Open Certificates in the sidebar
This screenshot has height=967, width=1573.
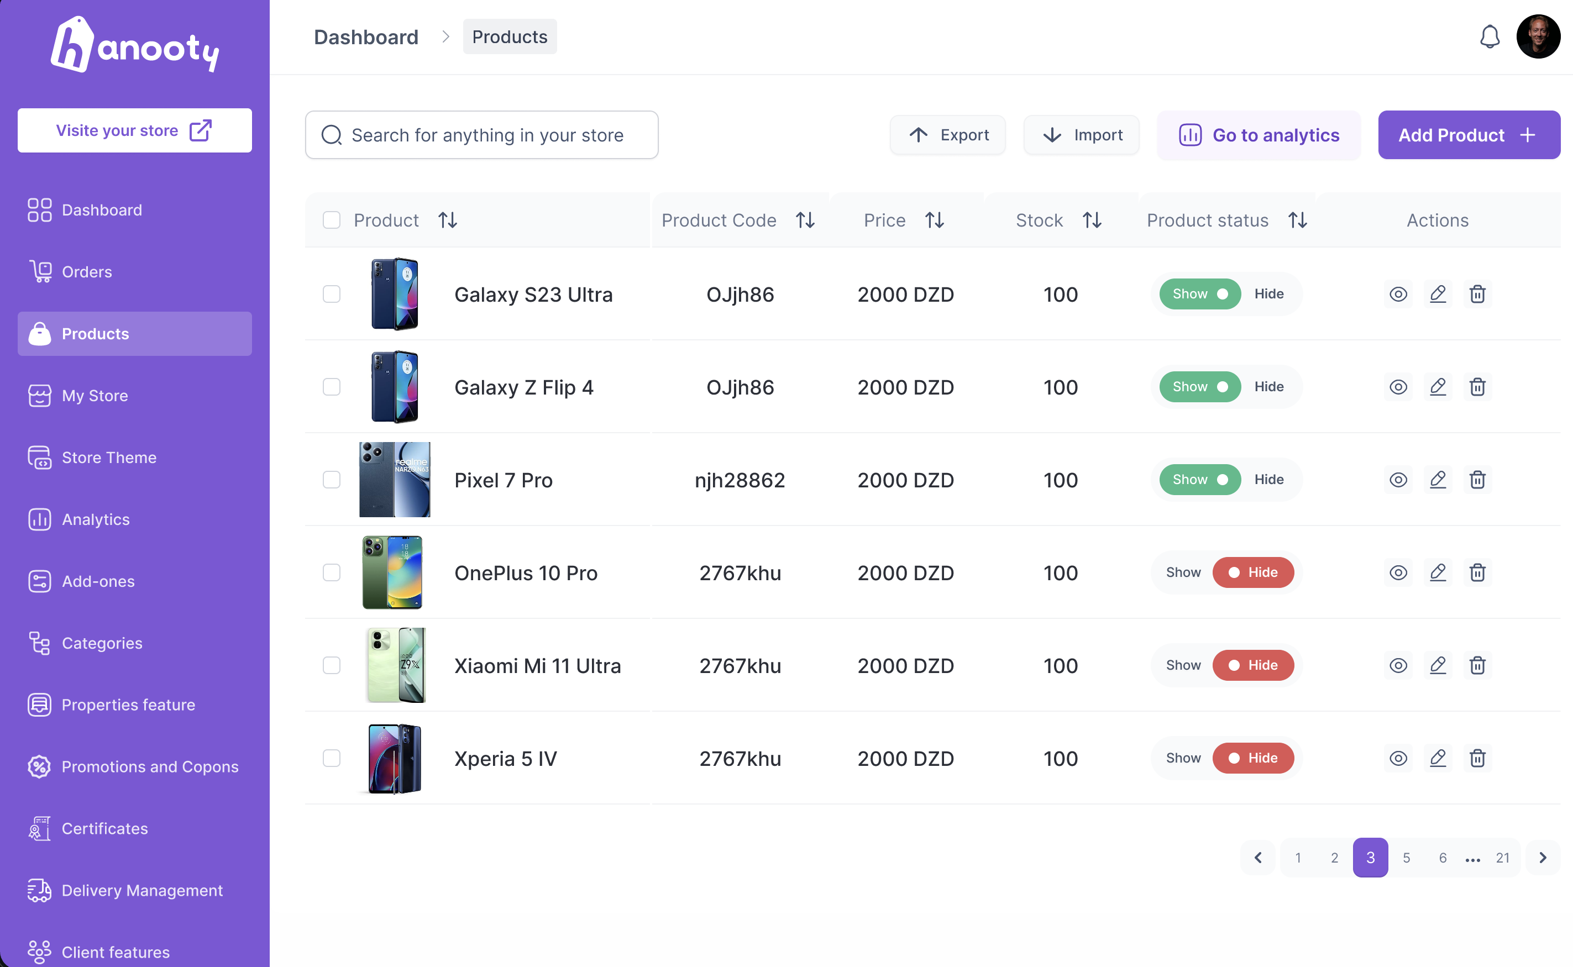pyautogui.click(x=135, y=829)
